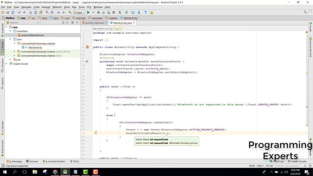Select MainActivity in project tree
This screenshot has width=313, height=176.
coord(35,47)
